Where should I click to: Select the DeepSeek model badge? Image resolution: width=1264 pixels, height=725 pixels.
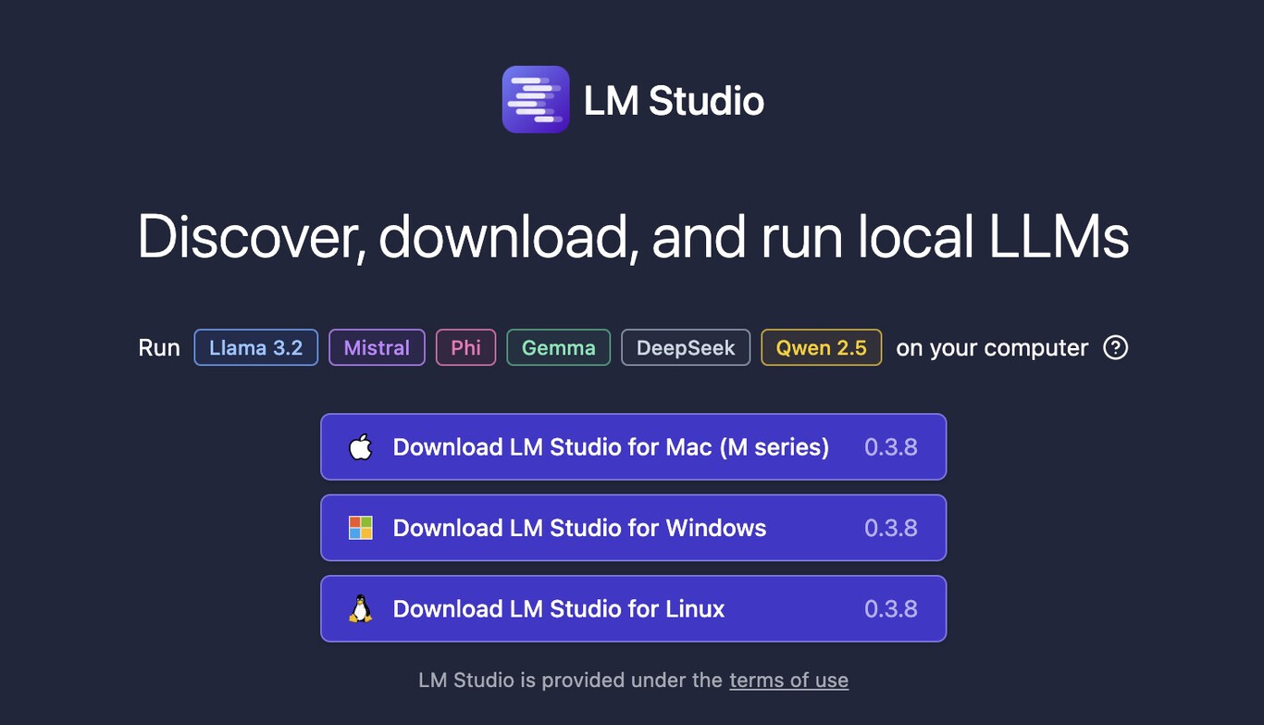[x=686, y=347]
